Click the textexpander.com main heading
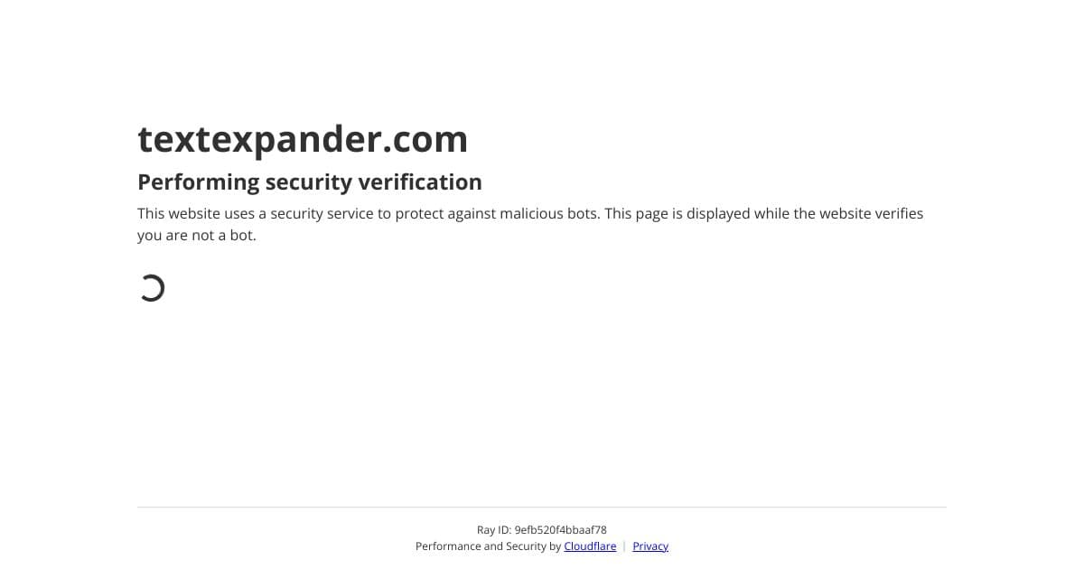1084x569 pixels. tap(303, 140)
